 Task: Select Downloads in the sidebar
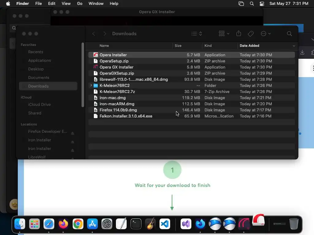tap(48, 86)
